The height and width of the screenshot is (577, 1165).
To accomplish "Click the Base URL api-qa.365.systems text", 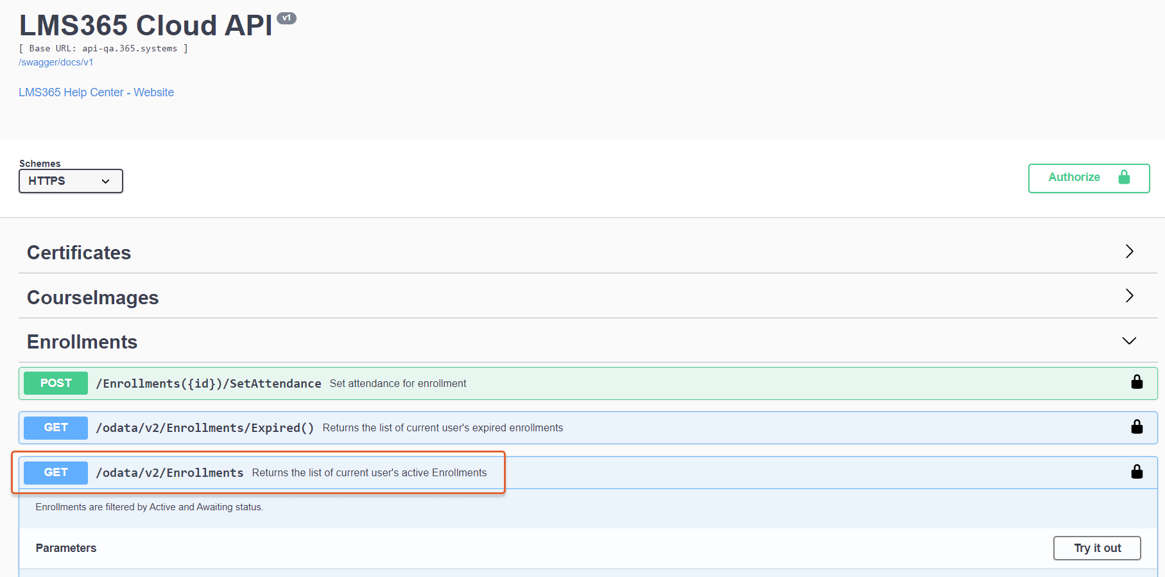I will click(x=103, y=49).
